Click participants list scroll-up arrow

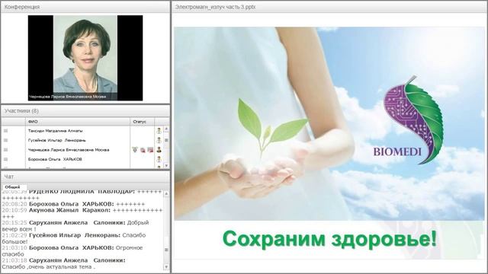166,129
